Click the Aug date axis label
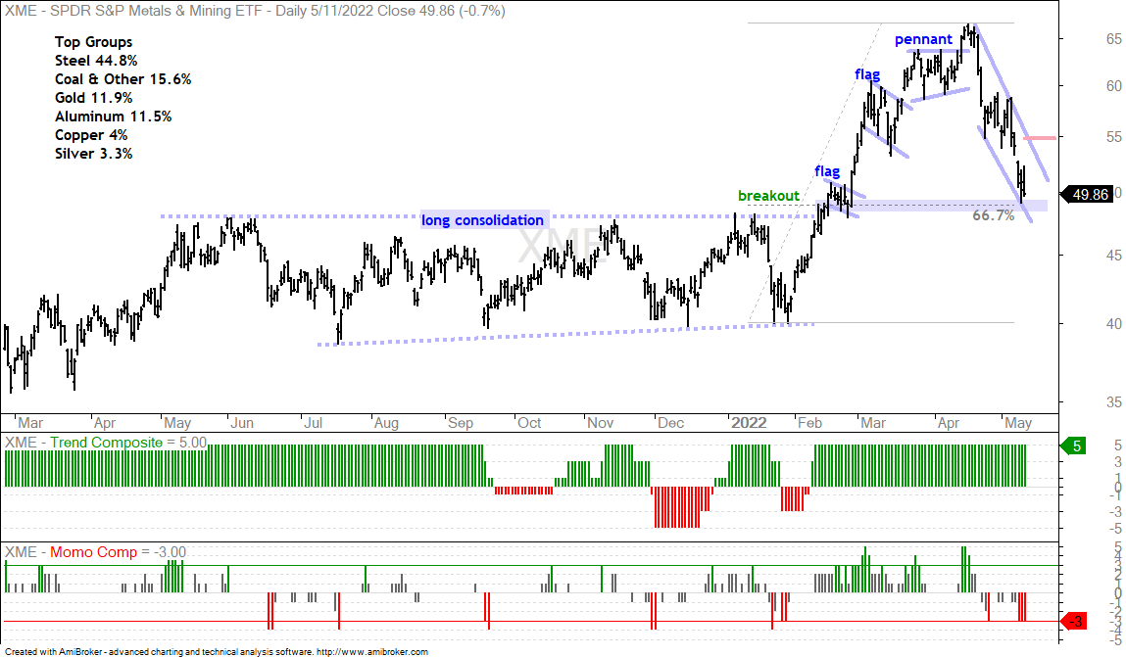Image resolution: width=1126 pixels, height=657 pixels. (x=386, y=423)
